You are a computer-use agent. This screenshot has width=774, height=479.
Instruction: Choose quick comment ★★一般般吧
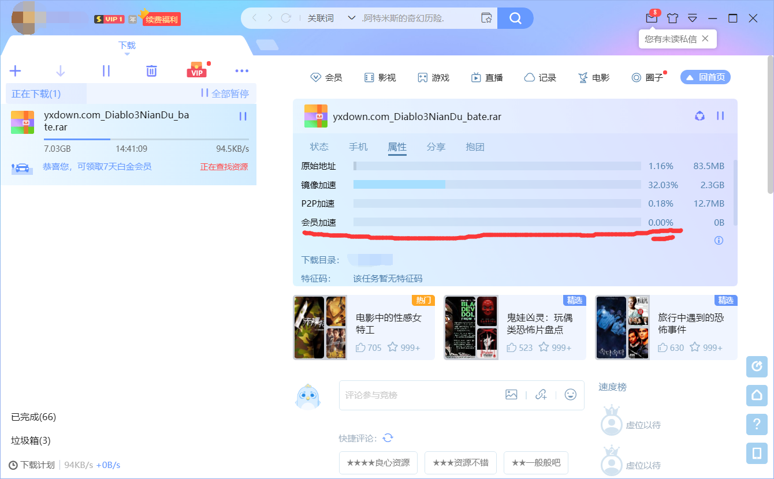pyautogui.click(x=536, y=463)
